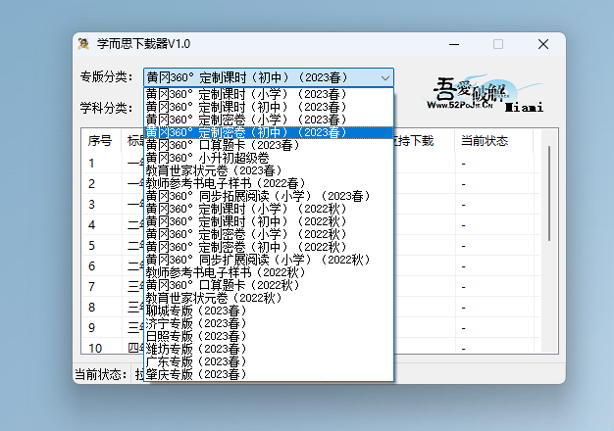The image size is (614, 431).
Task: Choose 教师参考书电子样书（2022秋）
Action: click(x=269, y=272)
